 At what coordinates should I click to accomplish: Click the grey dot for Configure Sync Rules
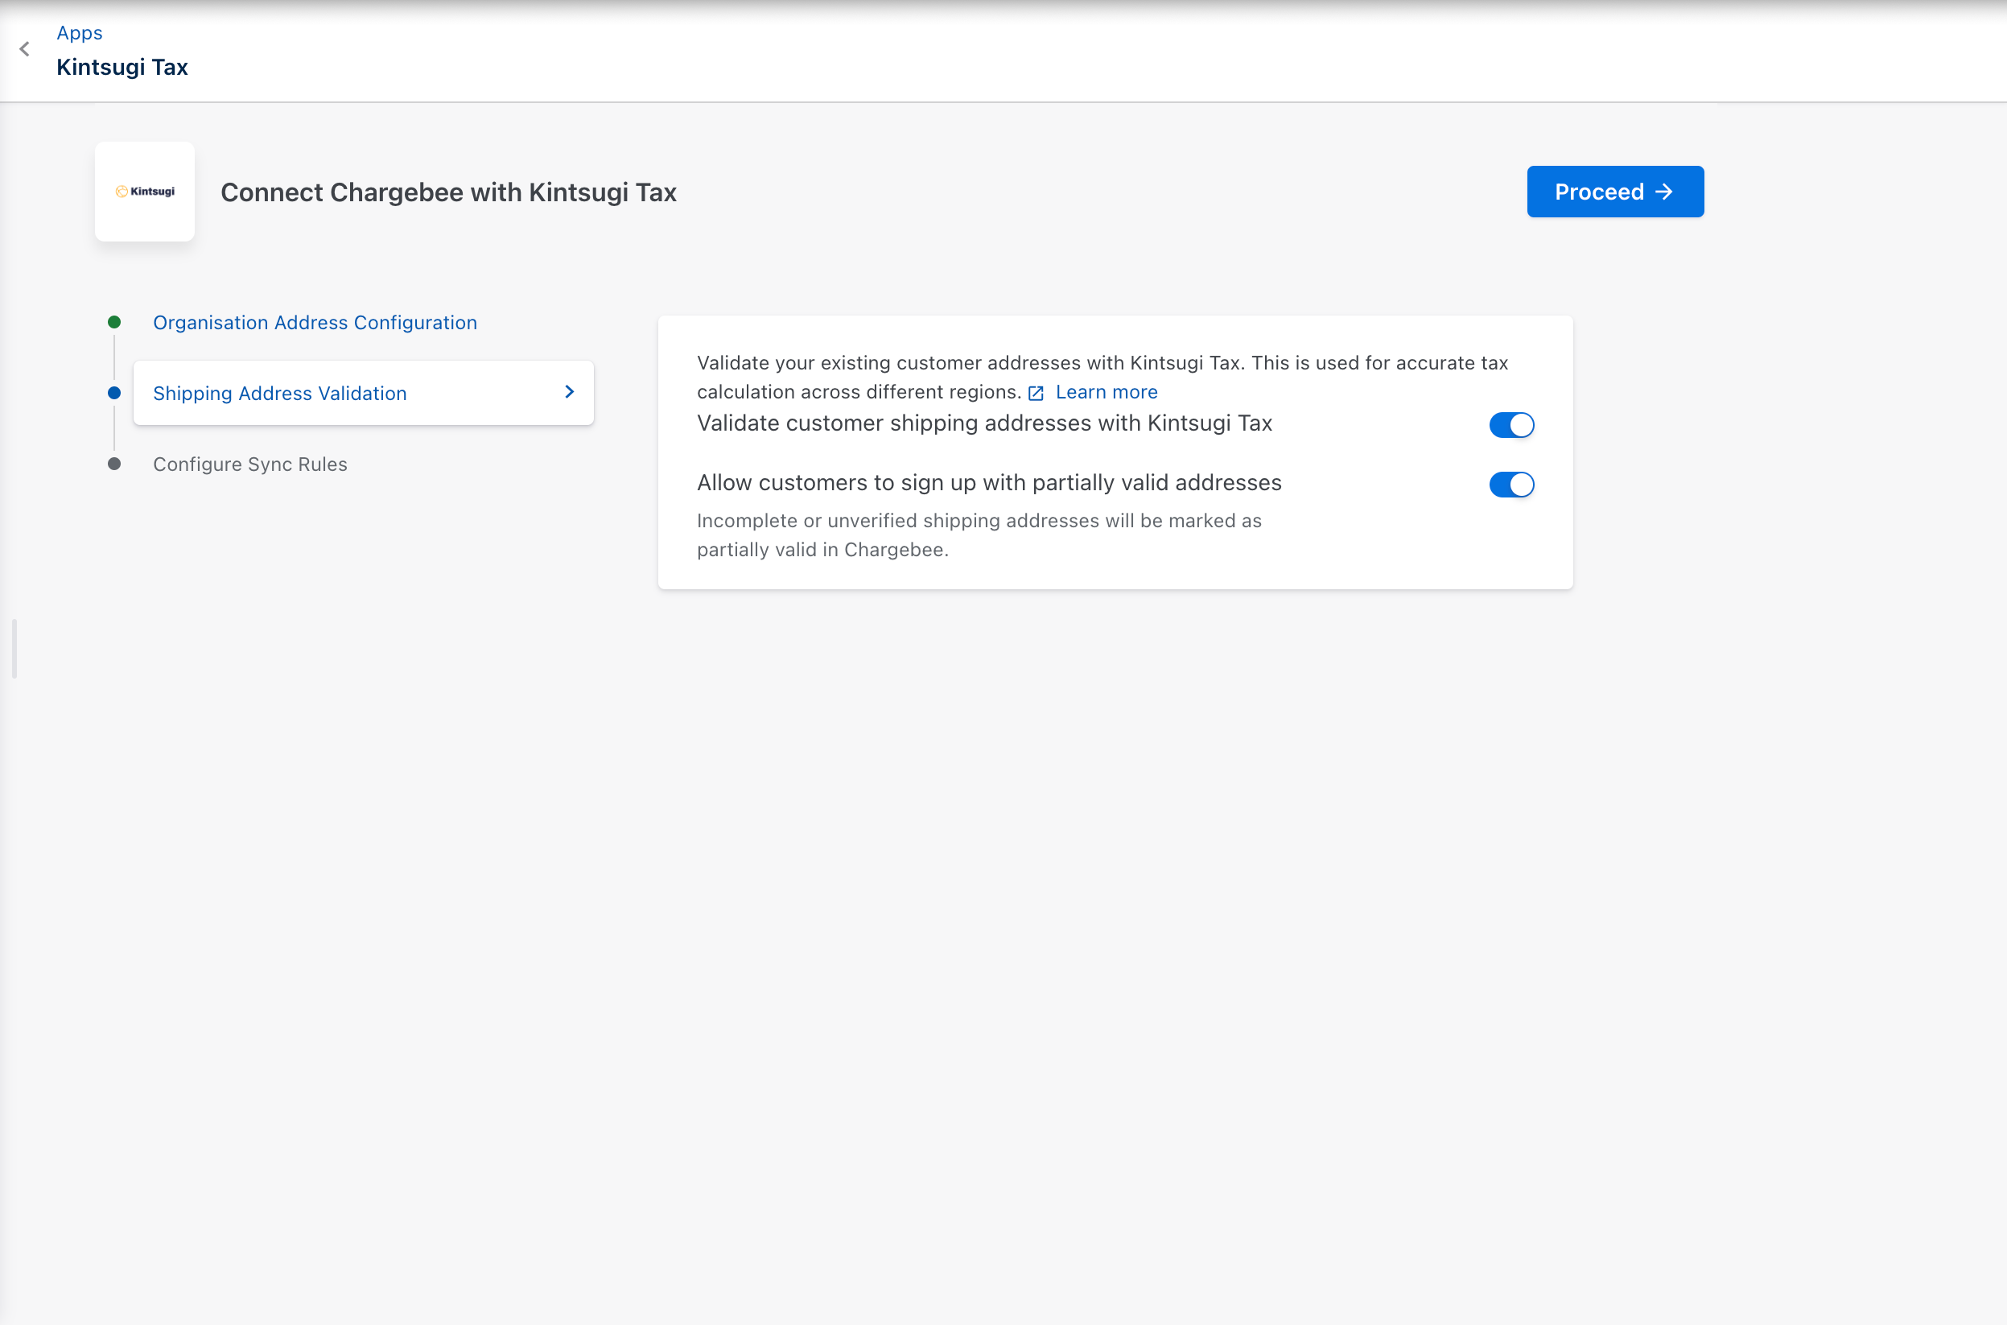coord(115,464)
